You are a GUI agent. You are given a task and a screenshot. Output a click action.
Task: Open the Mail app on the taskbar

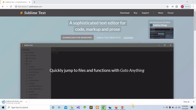(66, 107)
